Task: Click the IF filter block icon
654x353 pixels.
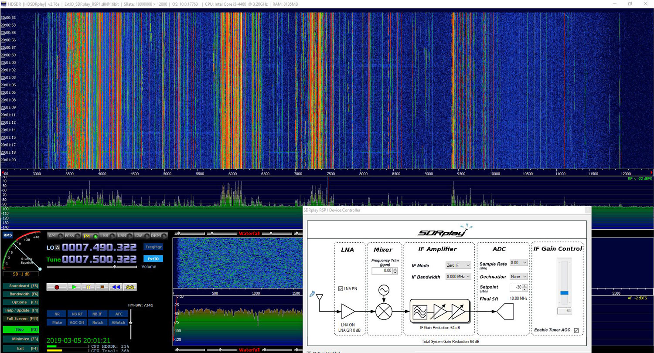Action: coord(420,312)
